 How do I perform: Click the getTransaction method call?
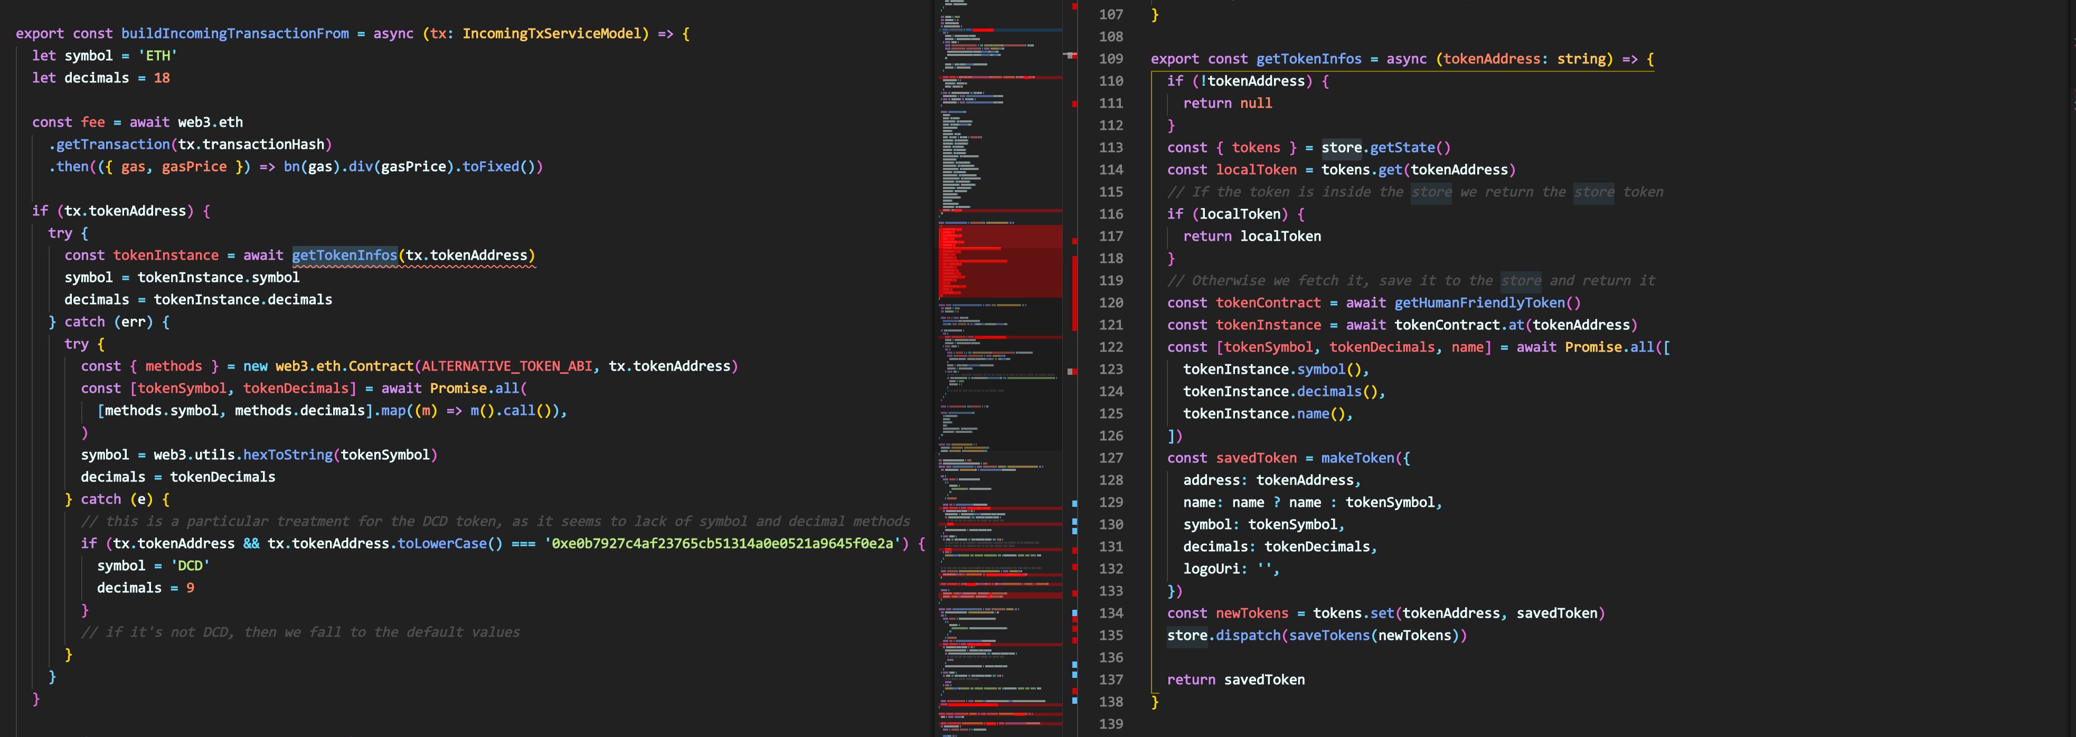point(113,144)
